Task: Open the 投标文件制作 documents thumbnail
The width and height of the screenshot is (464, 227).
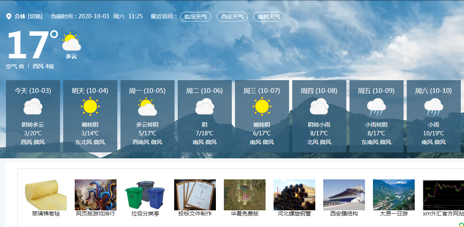Action: pyautogui.click(x=195, y=195)
